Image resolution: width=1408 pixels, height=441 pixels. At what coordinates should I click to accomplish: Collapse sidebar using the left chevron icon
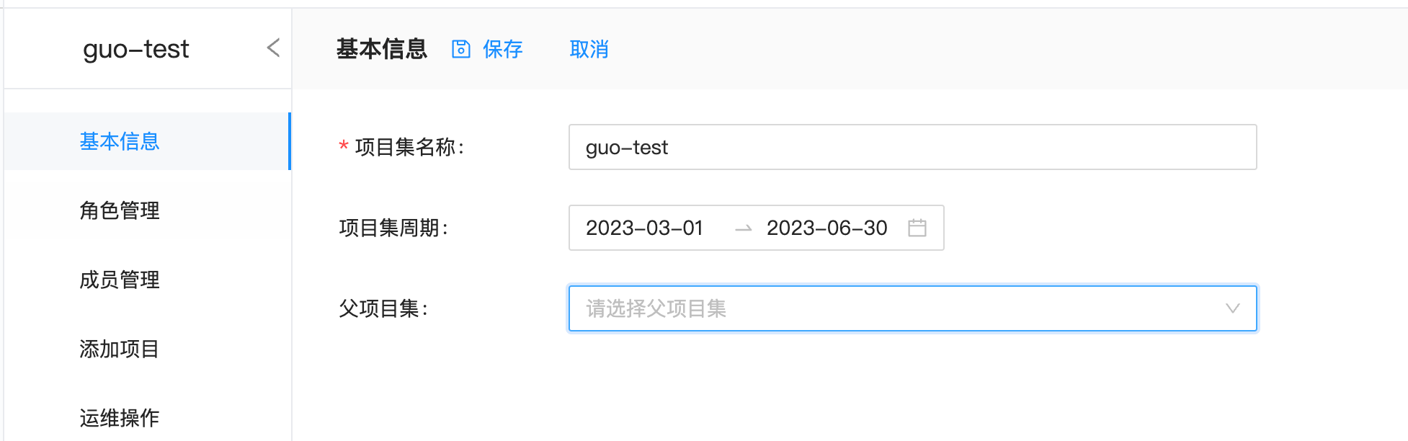coord(272,48)
